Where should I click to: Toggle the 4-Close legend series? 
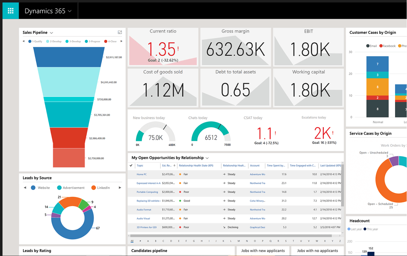pos(111,41)
